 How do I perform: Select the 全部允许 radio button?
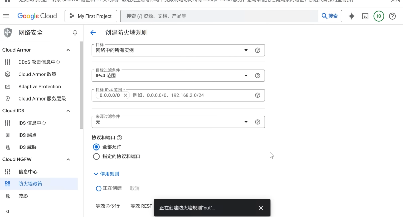(x=96, y=147)
